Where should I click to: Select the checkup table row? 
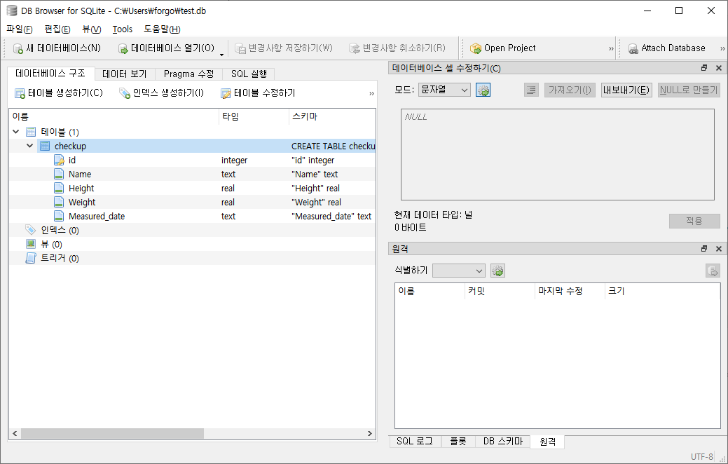[x=192, y=146]
